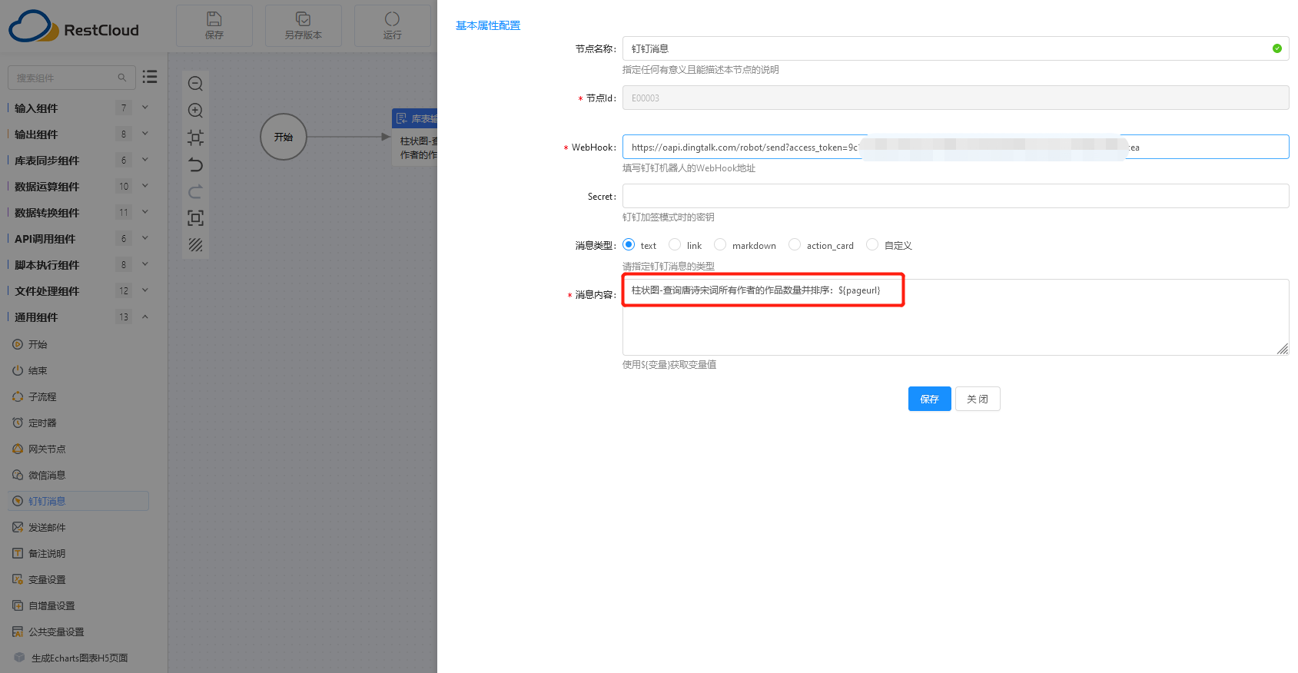Select the text message type radio
Screen dimensions: 1298x673
(629, 244)
